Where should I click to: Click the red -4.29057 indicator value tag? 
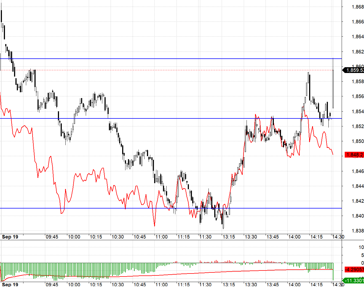[x=354, y=269]
